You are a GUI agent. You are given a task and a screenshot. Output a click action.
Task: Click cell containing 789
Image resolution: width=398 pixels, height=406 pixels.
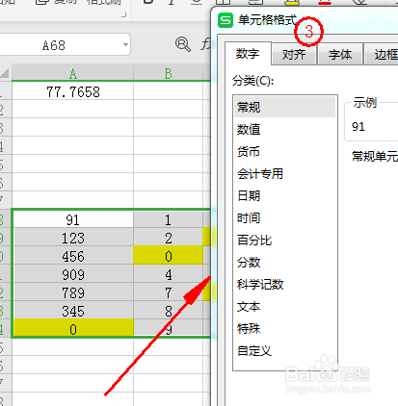tap(72, 292)
